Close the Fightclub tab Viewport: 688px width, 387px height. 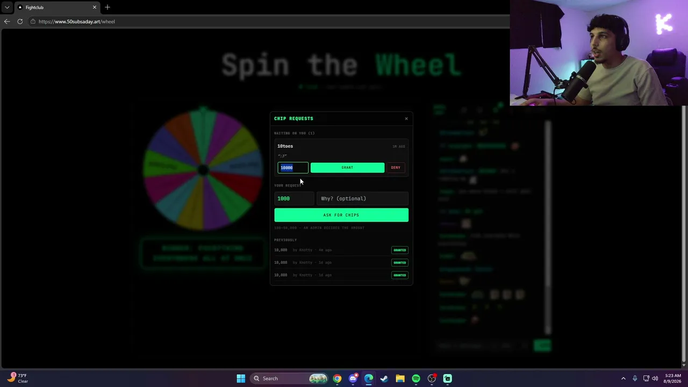pyautogui.click(x=95, y=8)
